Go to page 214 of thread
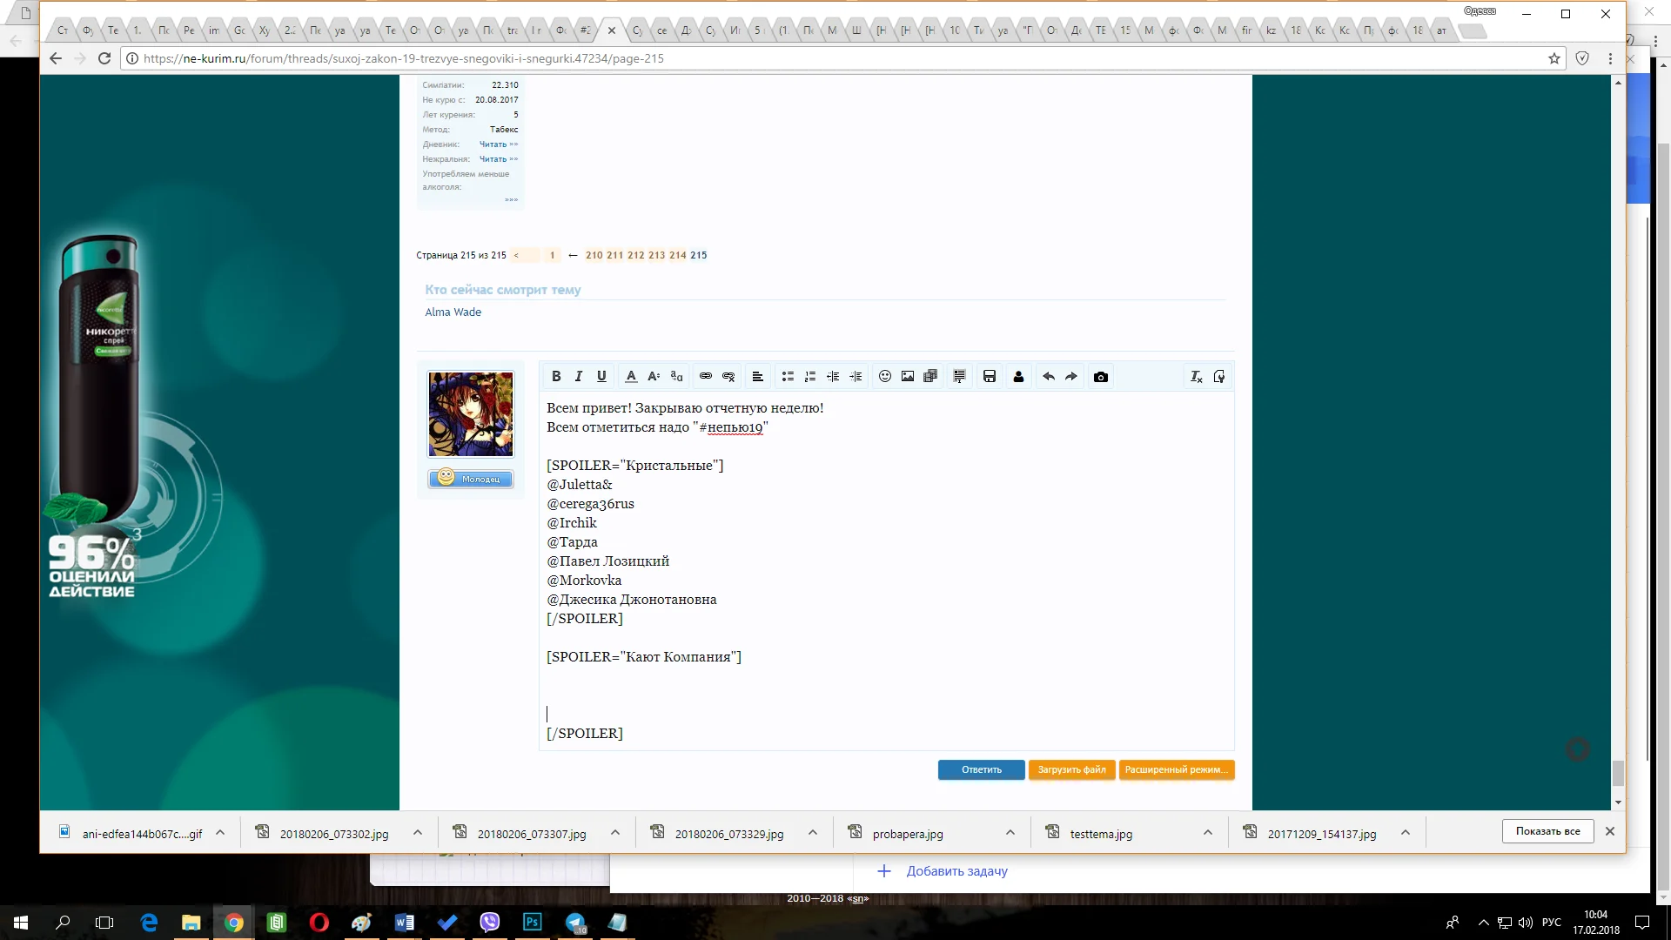Image resolution: width=1671 pixels, height=940 pixels. [678, 256]
